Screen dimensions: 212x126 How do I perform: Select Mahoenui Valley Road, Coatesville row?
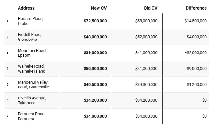(x=107, y=85)
